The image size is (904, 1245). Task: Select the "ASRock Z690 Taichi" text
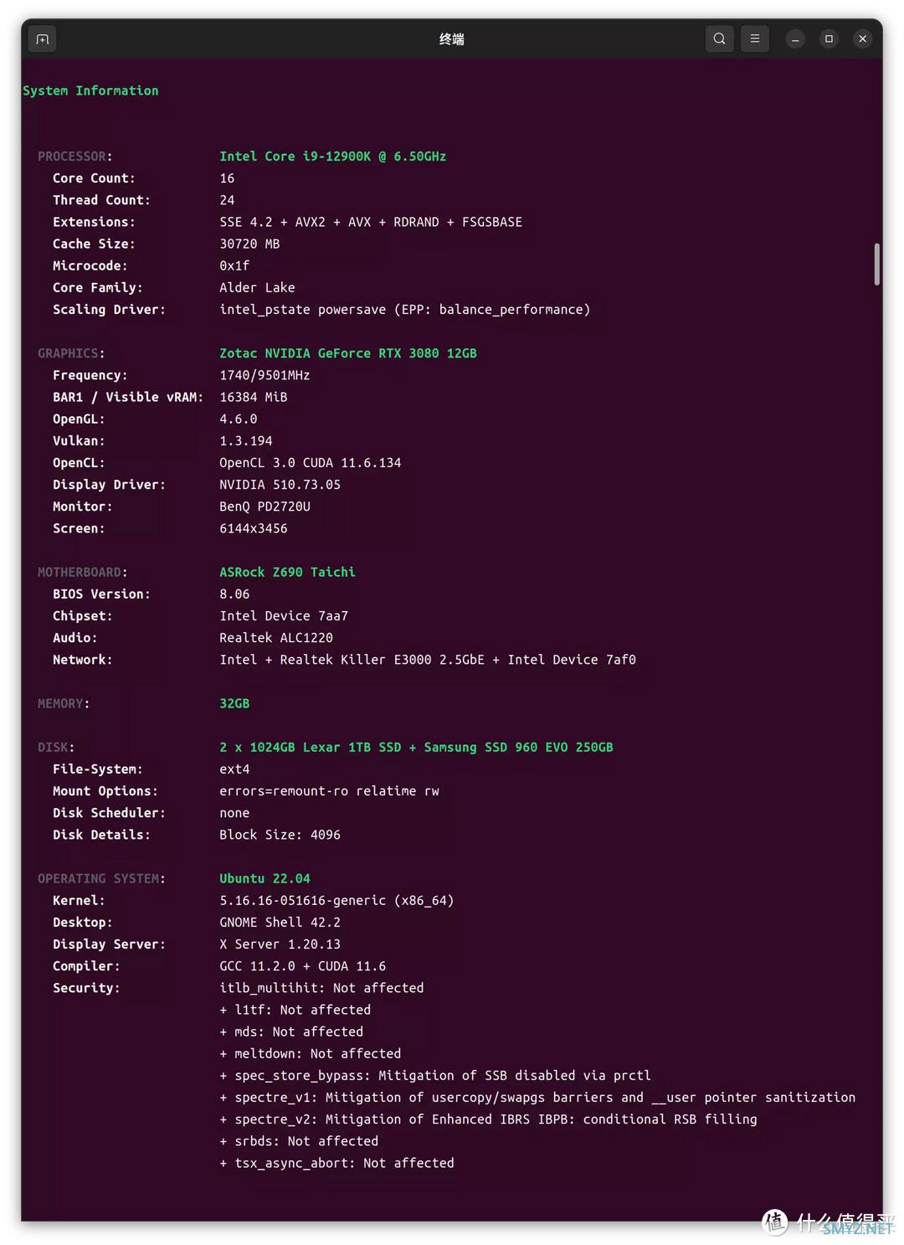click(x=287, y=572)
